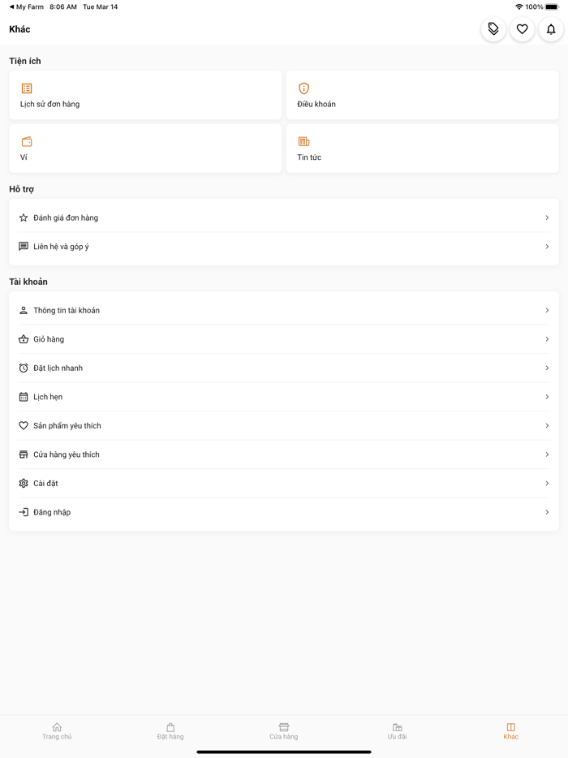Tap the cart icon beside Giỏ hàng
568x758 pixels.
click(23, 339)
